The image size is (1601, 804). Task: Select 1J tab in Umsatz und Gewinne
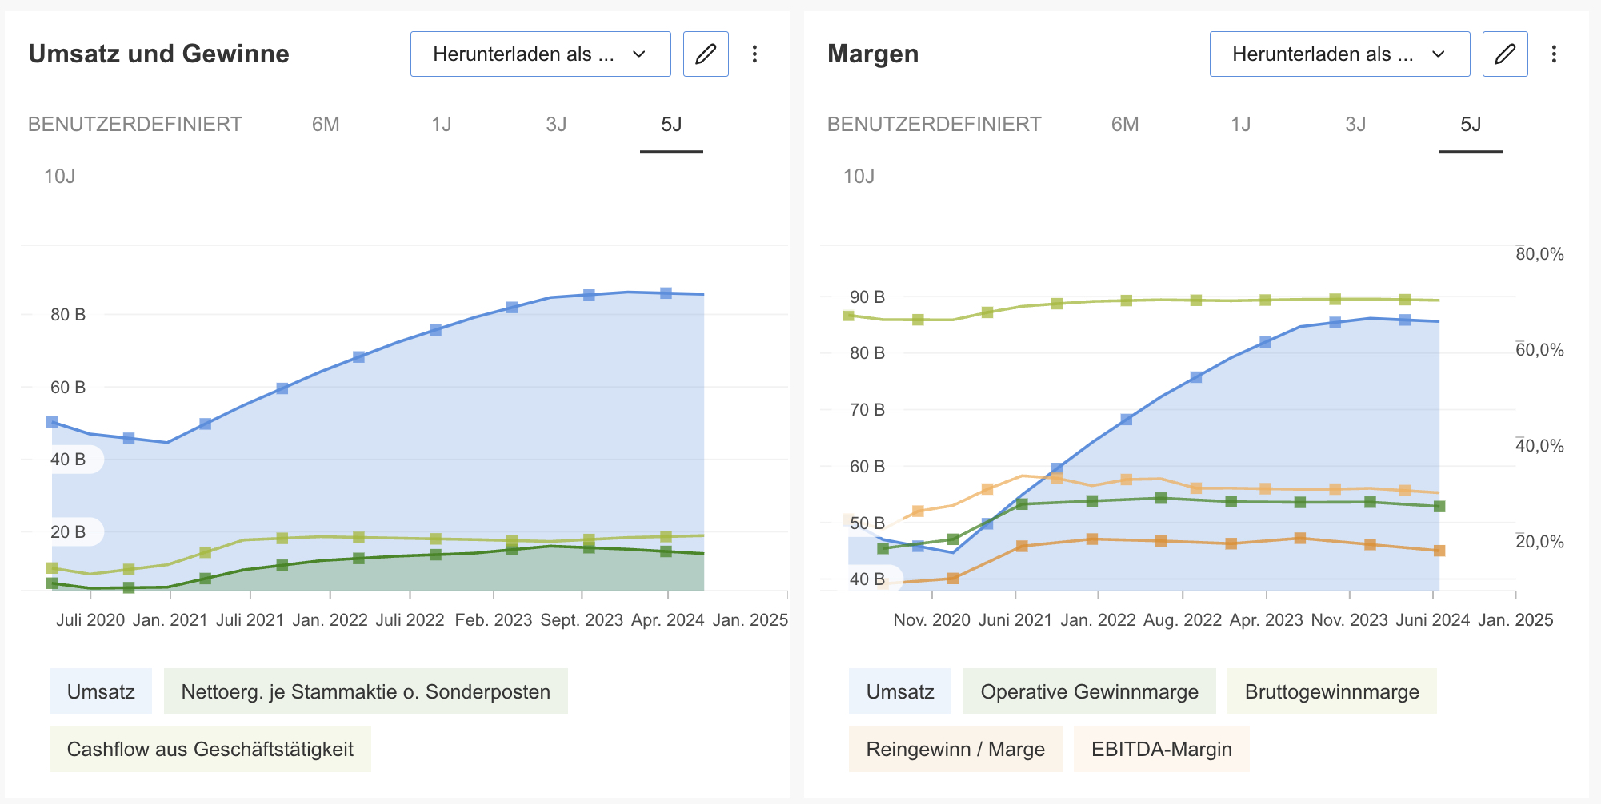[442, 125]
